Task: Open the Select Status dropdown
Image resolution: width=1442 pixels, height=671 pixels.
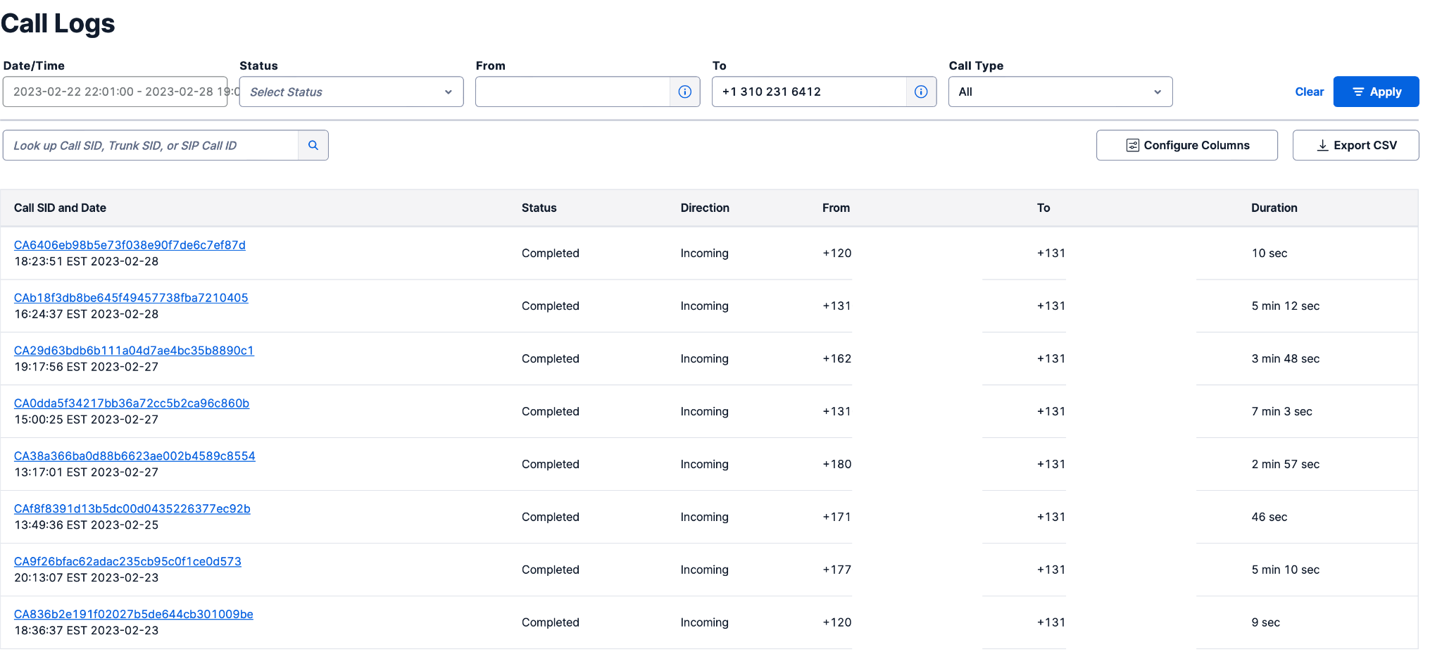Action: [351, 92]
